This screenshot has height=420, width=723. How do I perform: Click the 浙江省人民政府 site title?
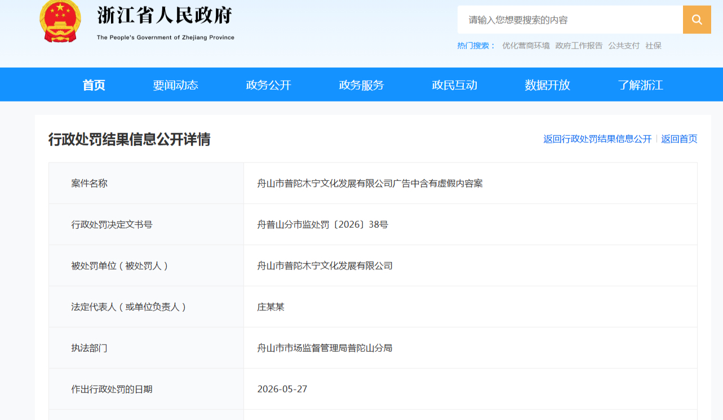(165, 15)
